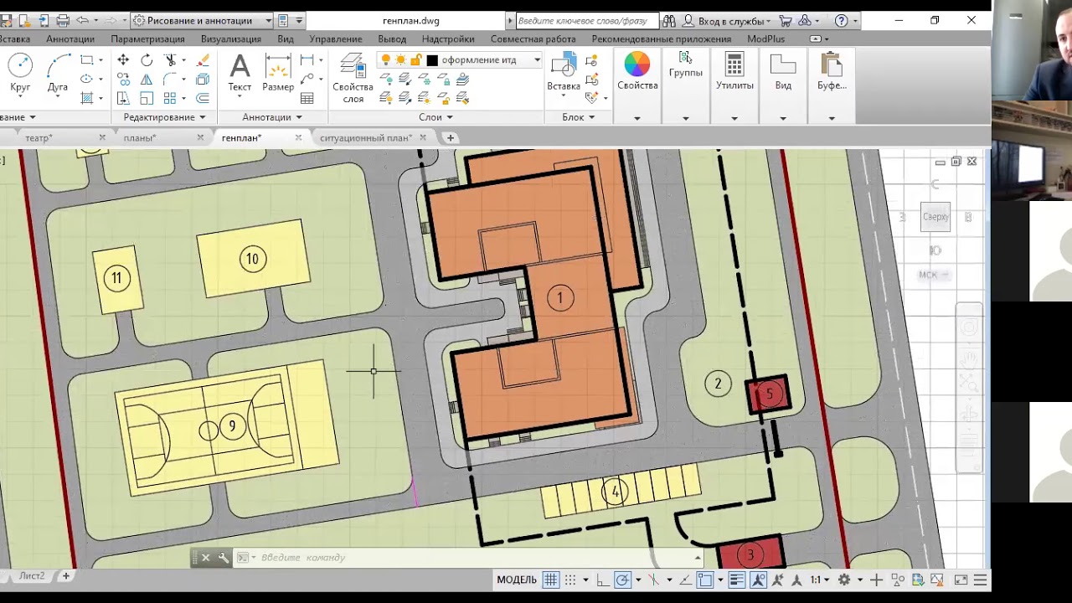Open the Лист2 layout tab
Screen dimensions: 1072x603
[x=32, y=576]
